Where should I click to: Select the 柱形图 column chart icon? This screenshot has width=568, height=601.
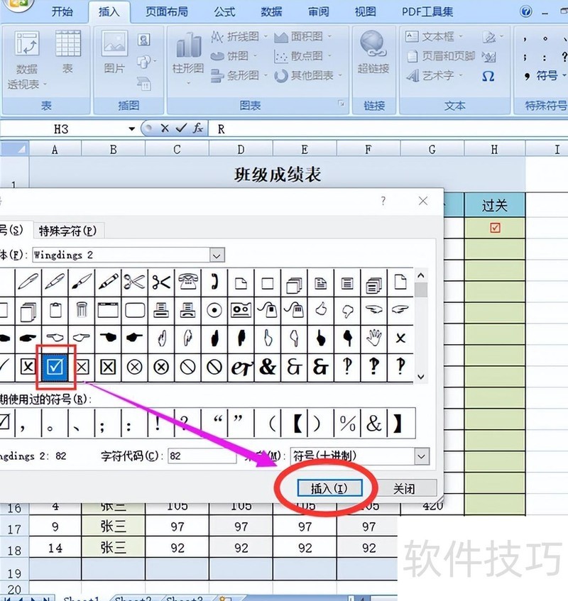coord(188,55)
